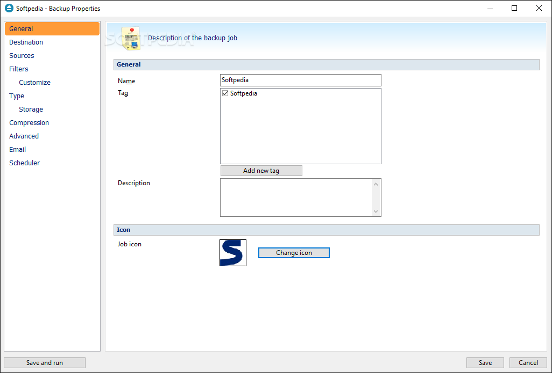Click the Add new tag button
The image size is (552, 373).
[x=261, y=171]
